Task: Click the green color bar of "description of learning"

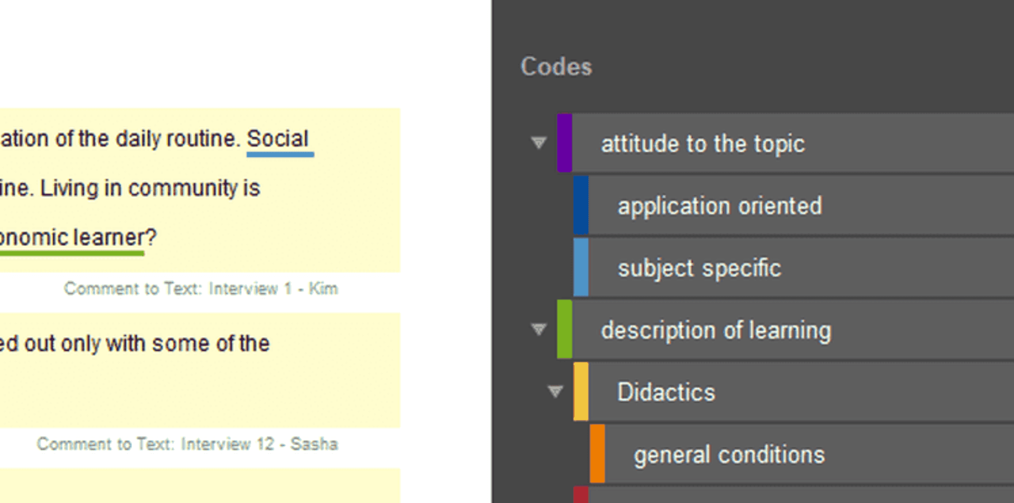Action: [565, 330]
